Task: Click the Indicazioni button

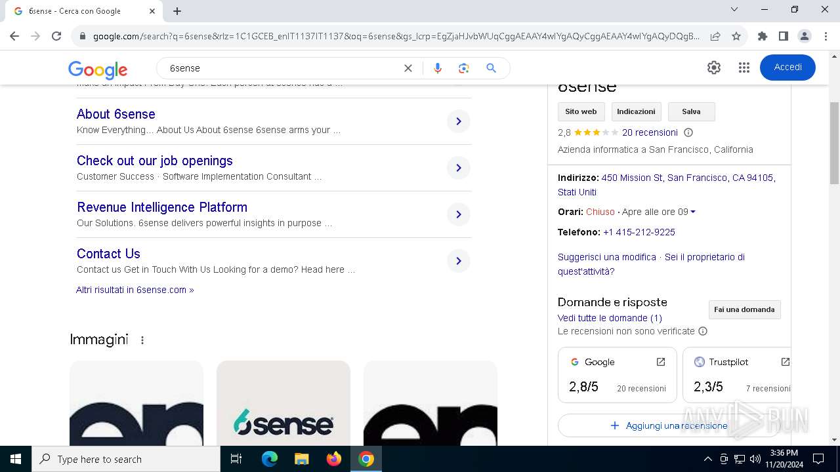Action: tap(636, 111)
